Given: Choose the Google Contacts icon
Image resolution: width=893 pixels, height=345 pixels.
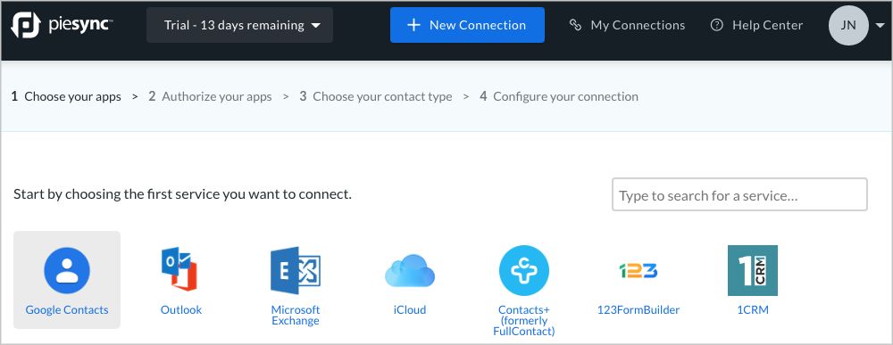Looking at the screenshot, I should point(67,270).
